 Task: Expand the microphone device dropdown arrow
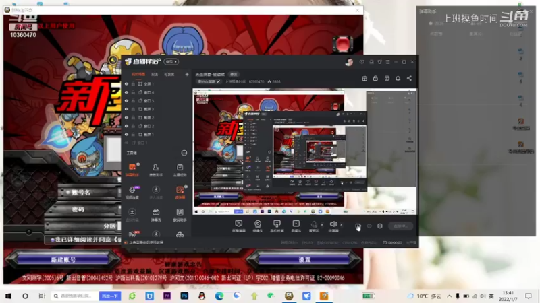click(x=322, y=225)
